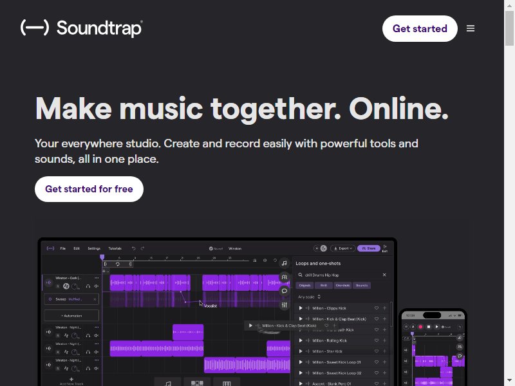Image resolution: width=515 pixels, height=386 pixels.
Task: Close the Sweep automation row
Action: click(95, 299)
